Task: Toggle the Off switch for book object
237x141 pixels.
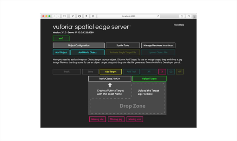Action: coord(180,72)
